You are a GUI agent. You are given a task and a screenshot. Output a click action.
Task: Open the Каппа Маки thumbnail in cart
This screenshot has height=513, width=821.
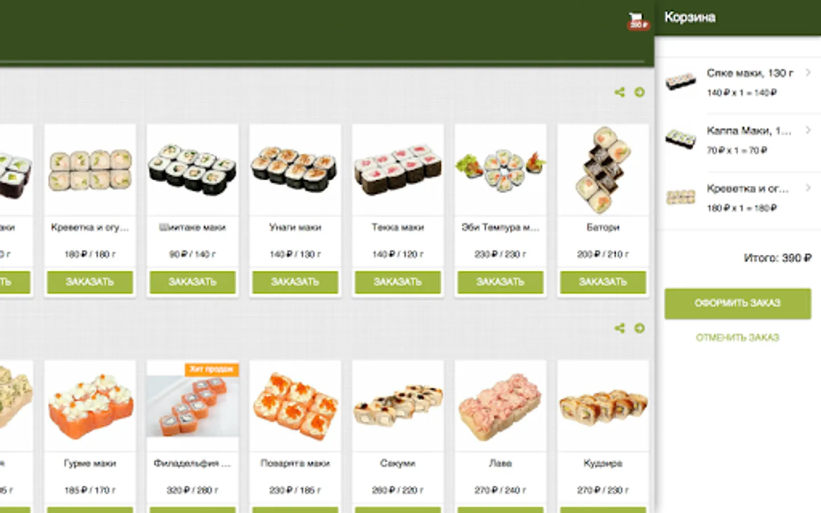click(x=681, y=139)
